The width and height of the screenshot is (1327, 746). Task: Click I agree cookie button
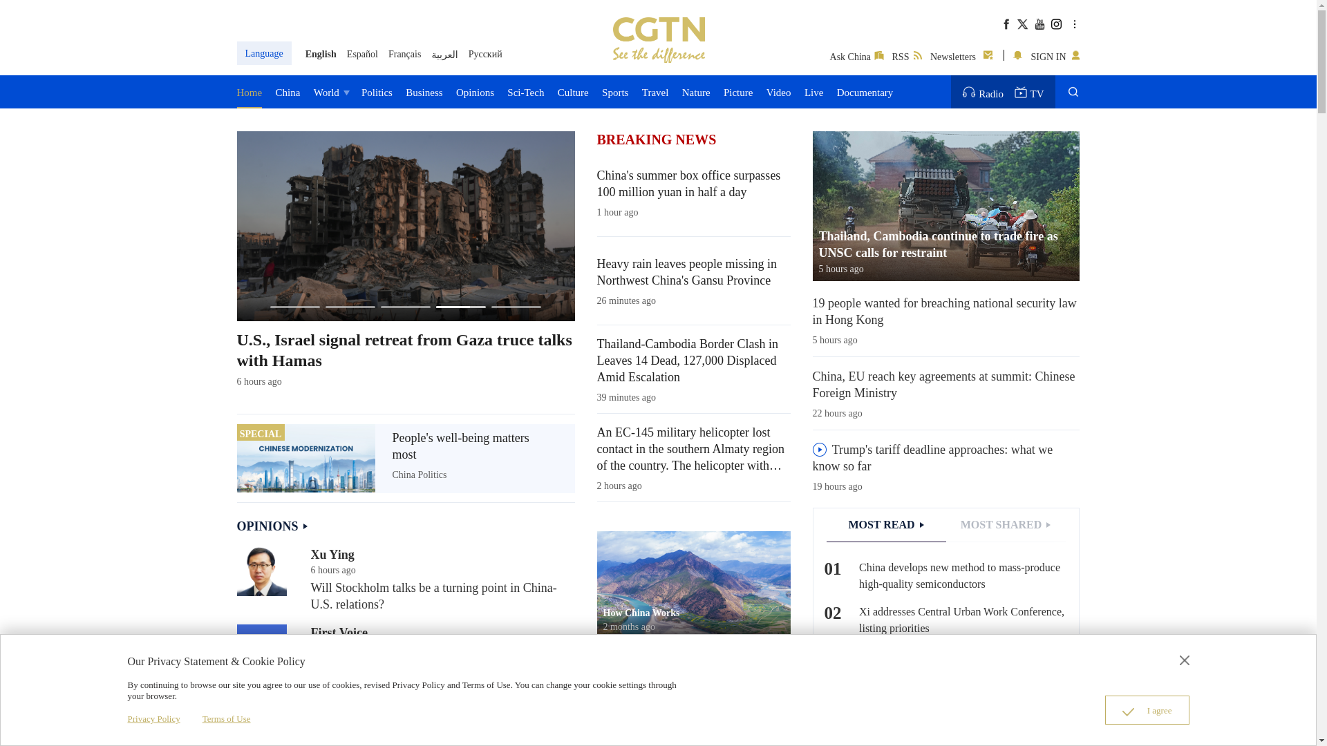1147,710
